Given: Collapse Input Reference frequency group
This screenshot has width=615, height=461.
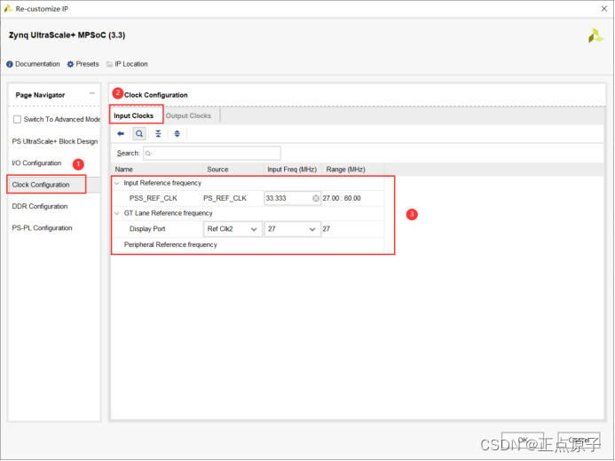Looking at the screenshot, I should click(116, 183).
